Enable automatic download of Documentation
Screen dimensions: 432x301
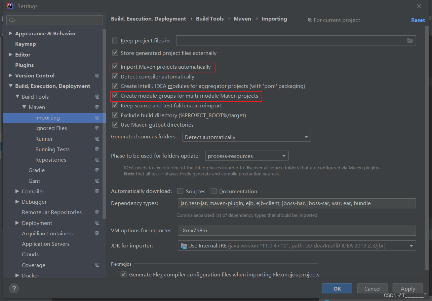tap(213, 191)
